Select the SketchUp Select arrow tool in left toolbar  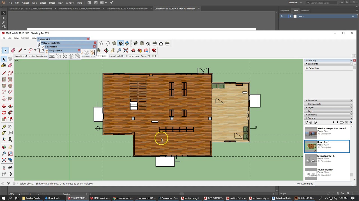point(4,59)
